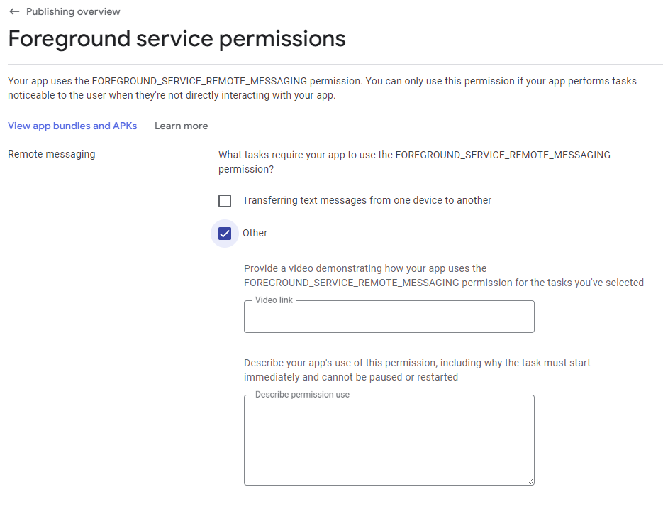Click the Foreground service permissions heading
This screenshot has height=509, width=663.
177,38
